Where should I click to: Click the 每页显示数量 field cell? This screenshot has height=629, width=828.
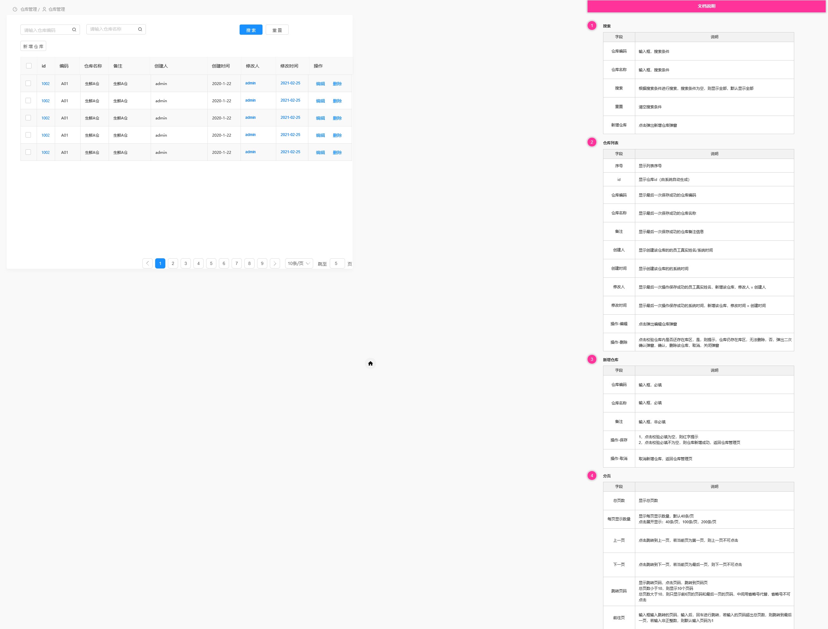click(619, 519)
